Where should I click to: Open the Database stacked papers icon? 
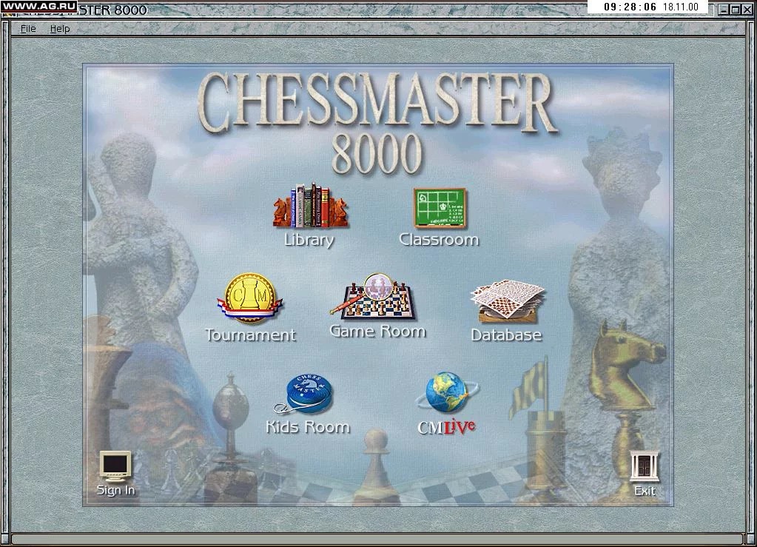pos(507,301)
